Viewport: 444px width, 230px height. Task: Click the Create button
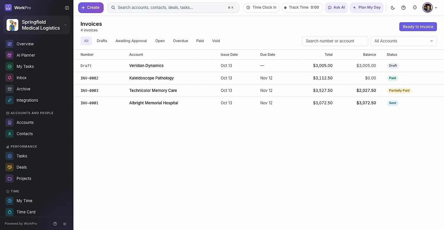click(x=91, y=8)
